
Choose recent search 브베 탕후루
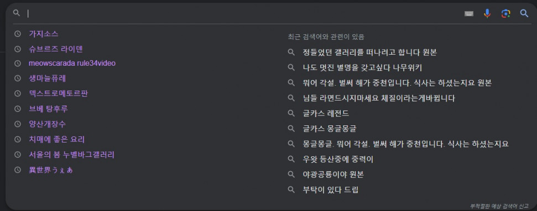coord(48,109)
